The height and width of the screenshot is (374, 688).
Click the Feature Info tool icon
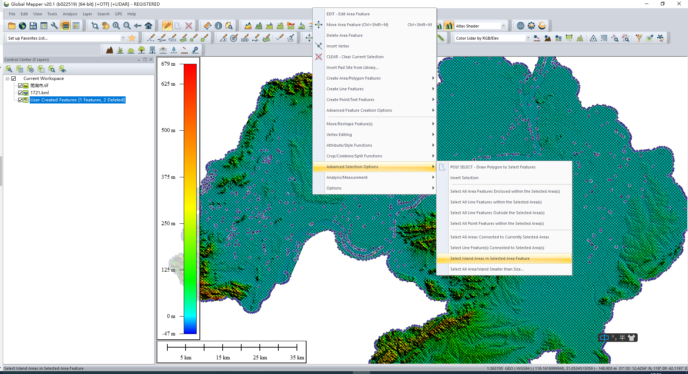click(x=218, y=26)
